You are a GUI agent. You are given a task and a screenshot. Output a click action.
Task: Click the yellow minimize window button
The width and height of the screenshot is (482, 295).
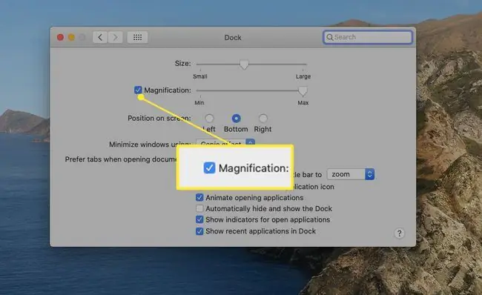click(71, 38)
